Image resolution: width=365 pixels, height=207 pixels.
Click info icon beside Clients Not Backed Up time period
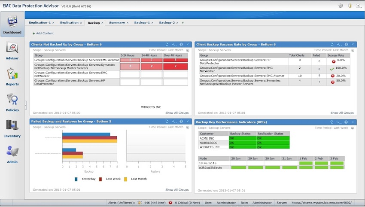(188, 50)
